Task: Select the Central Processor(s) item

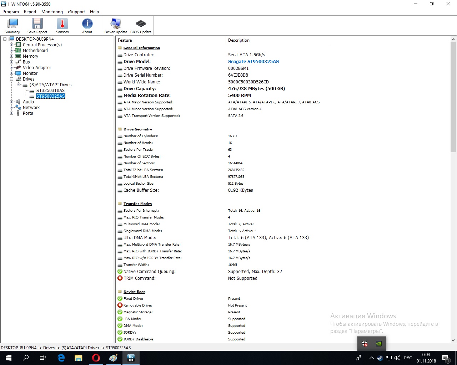Action: point(42,45)
